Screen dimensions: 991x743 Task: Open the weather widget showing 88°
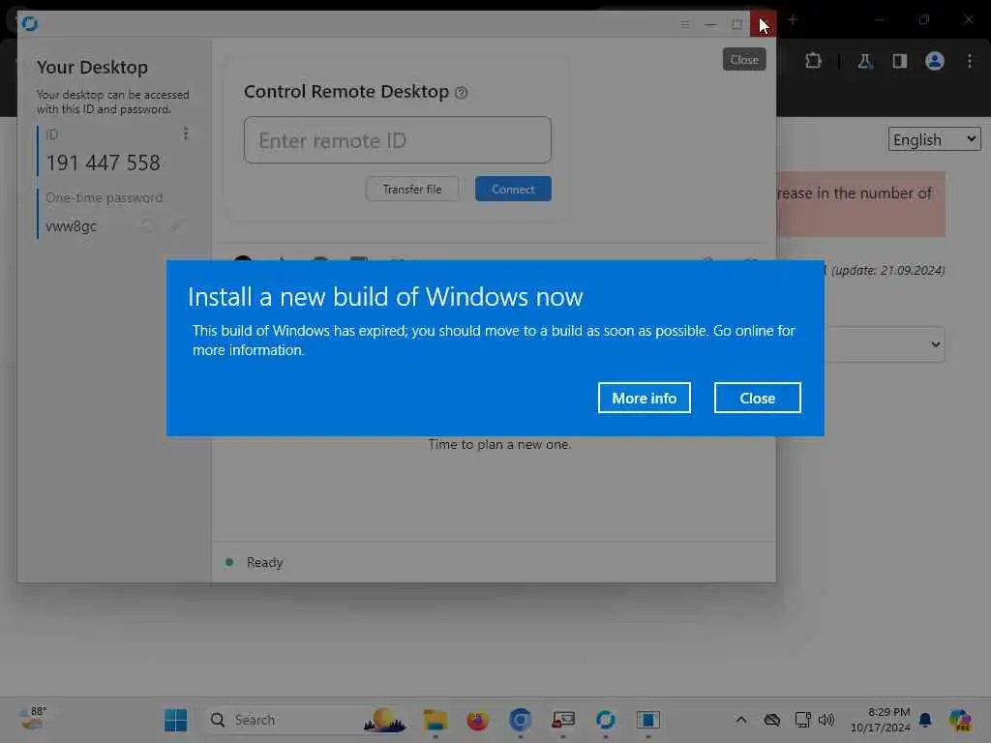[x=33, y=719]
